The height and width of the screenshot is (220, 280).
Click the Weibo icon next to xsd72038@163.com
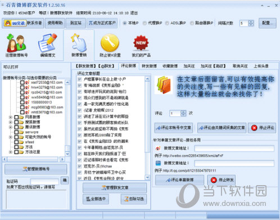(x=27, y=82)
